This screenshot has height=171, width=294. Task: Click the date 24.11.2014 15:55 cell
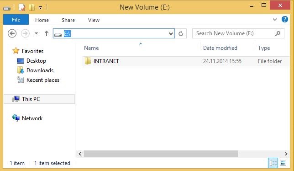222,61
